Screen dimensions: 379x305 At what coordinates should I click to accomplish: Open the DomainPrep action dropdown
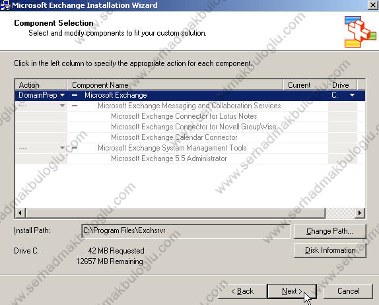(62, 95)
